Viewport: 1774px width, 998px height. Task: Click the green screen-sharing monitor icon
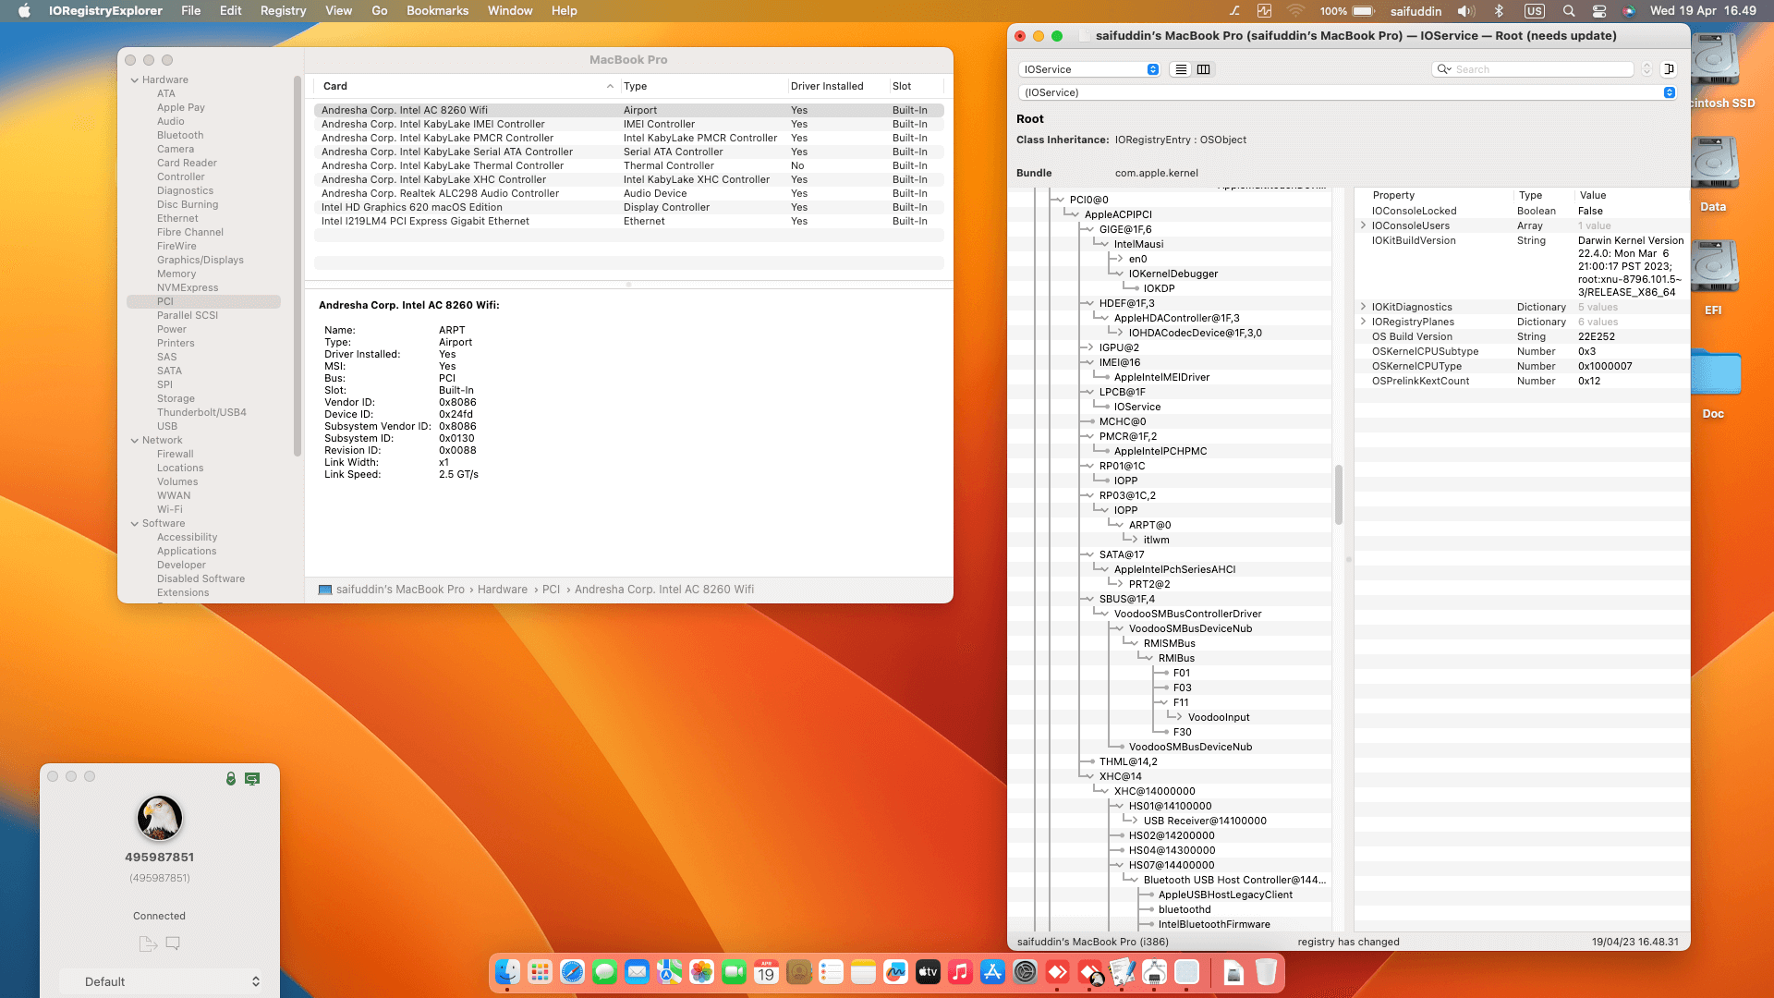[x=252, y=779]
